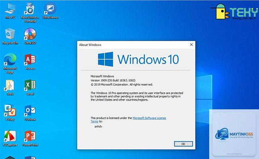This screenshot has width=259, height=159.
Task: Open the Microsoft Edge shortcut
Action: (x=10, y=64)
